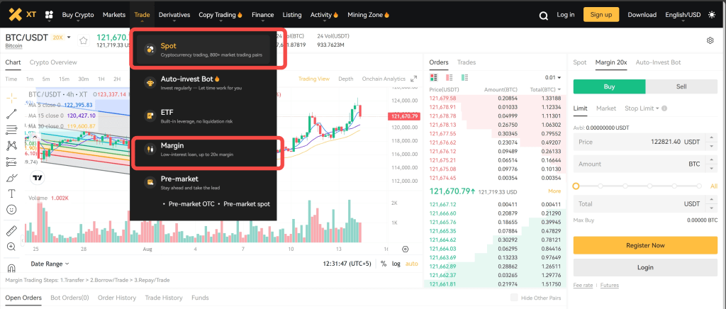This screenshot has height=309, width=726.
Task: Toggle log scale on the chart
Action: click(x=396, y=264)
